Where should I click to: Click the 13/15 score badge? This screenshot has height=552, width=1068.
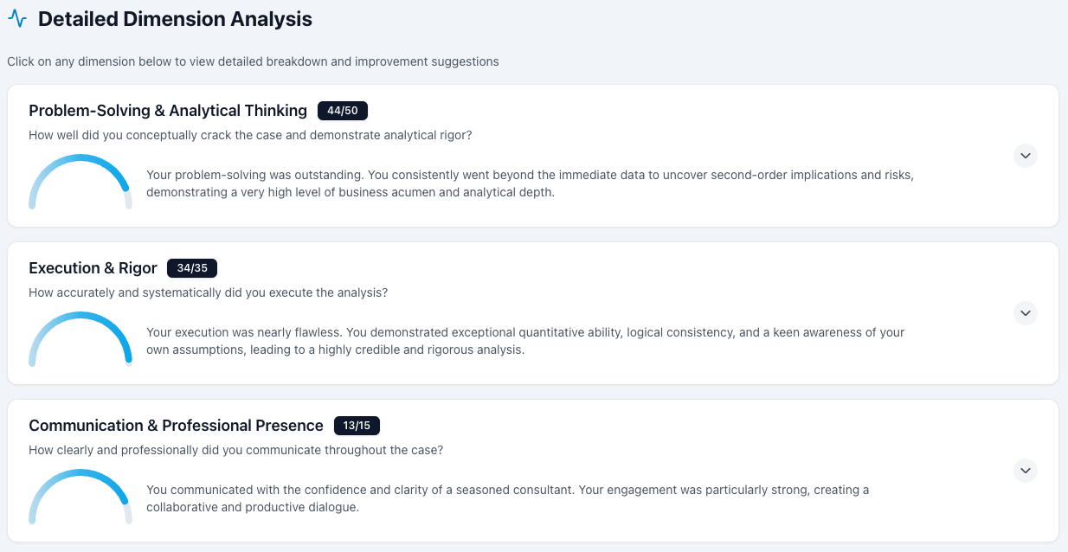(357, 426)
